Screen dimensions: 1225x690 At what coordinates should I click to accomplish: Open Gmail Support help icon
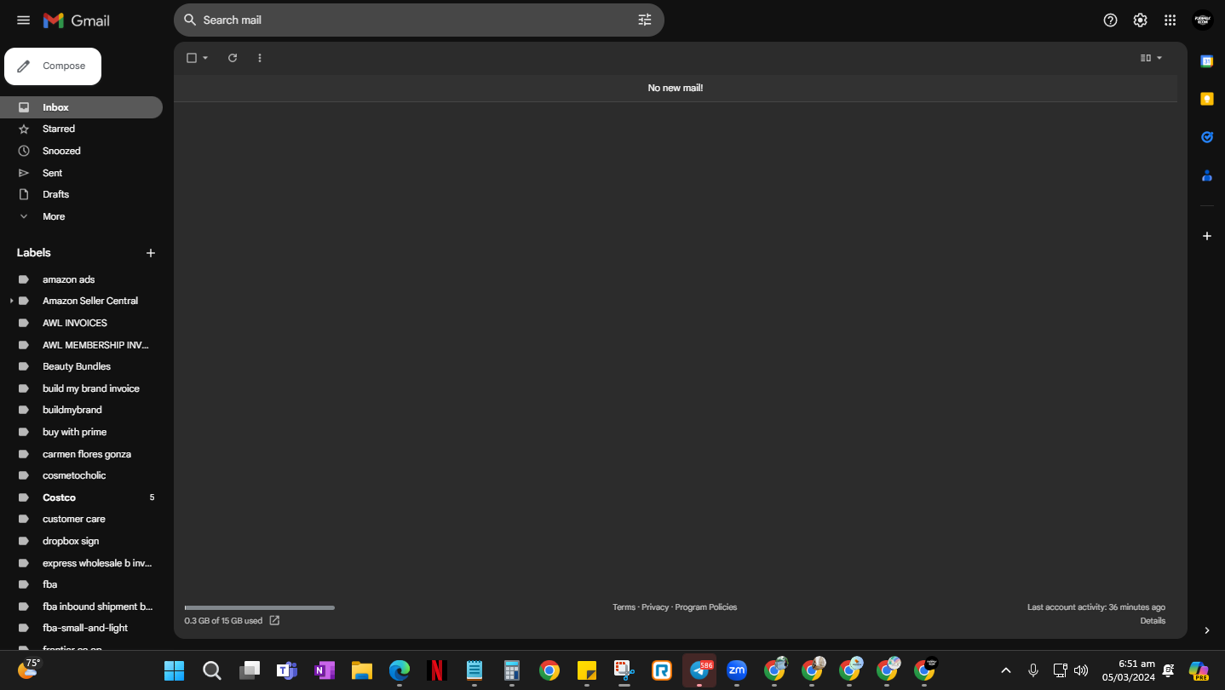pos(1110,20)
